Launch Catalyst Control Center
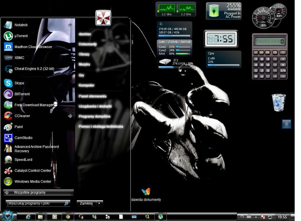 [33, 171]
